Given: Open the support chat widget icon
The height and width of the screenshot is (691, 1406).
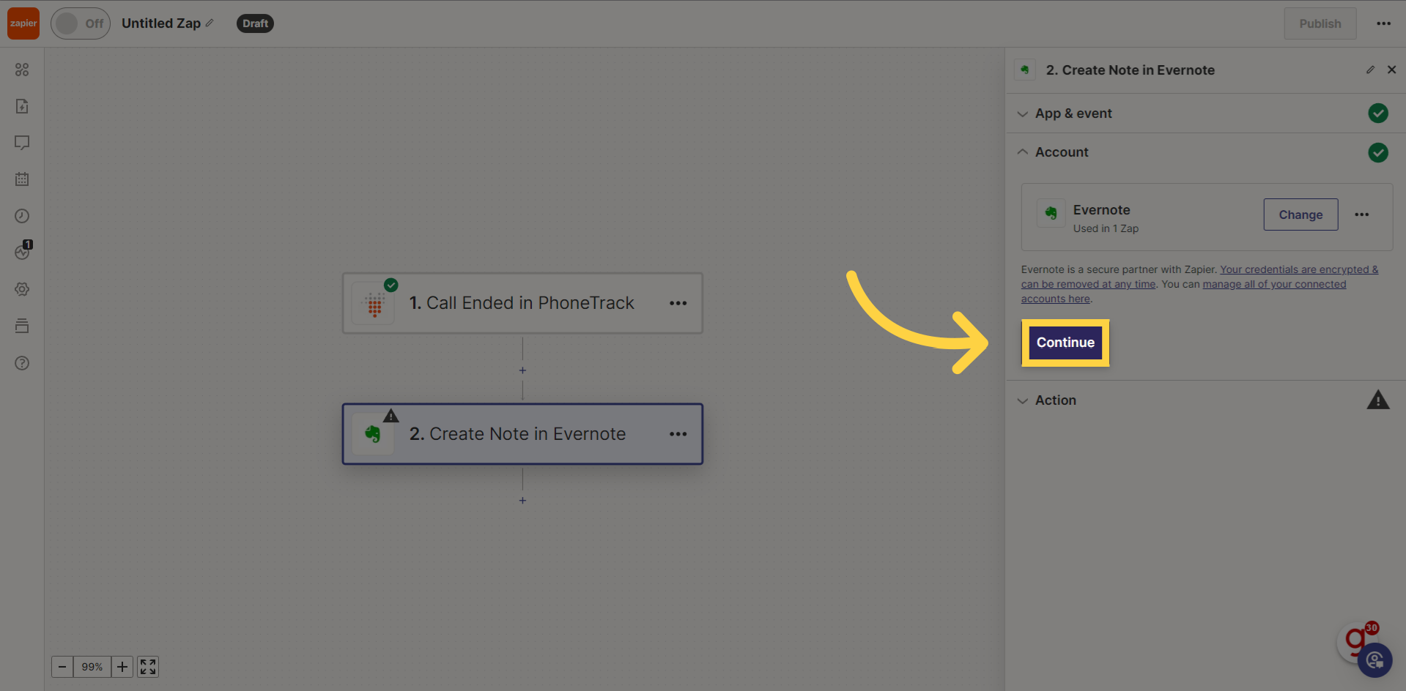Looking at the screenshot, I should click(1374, 660).
